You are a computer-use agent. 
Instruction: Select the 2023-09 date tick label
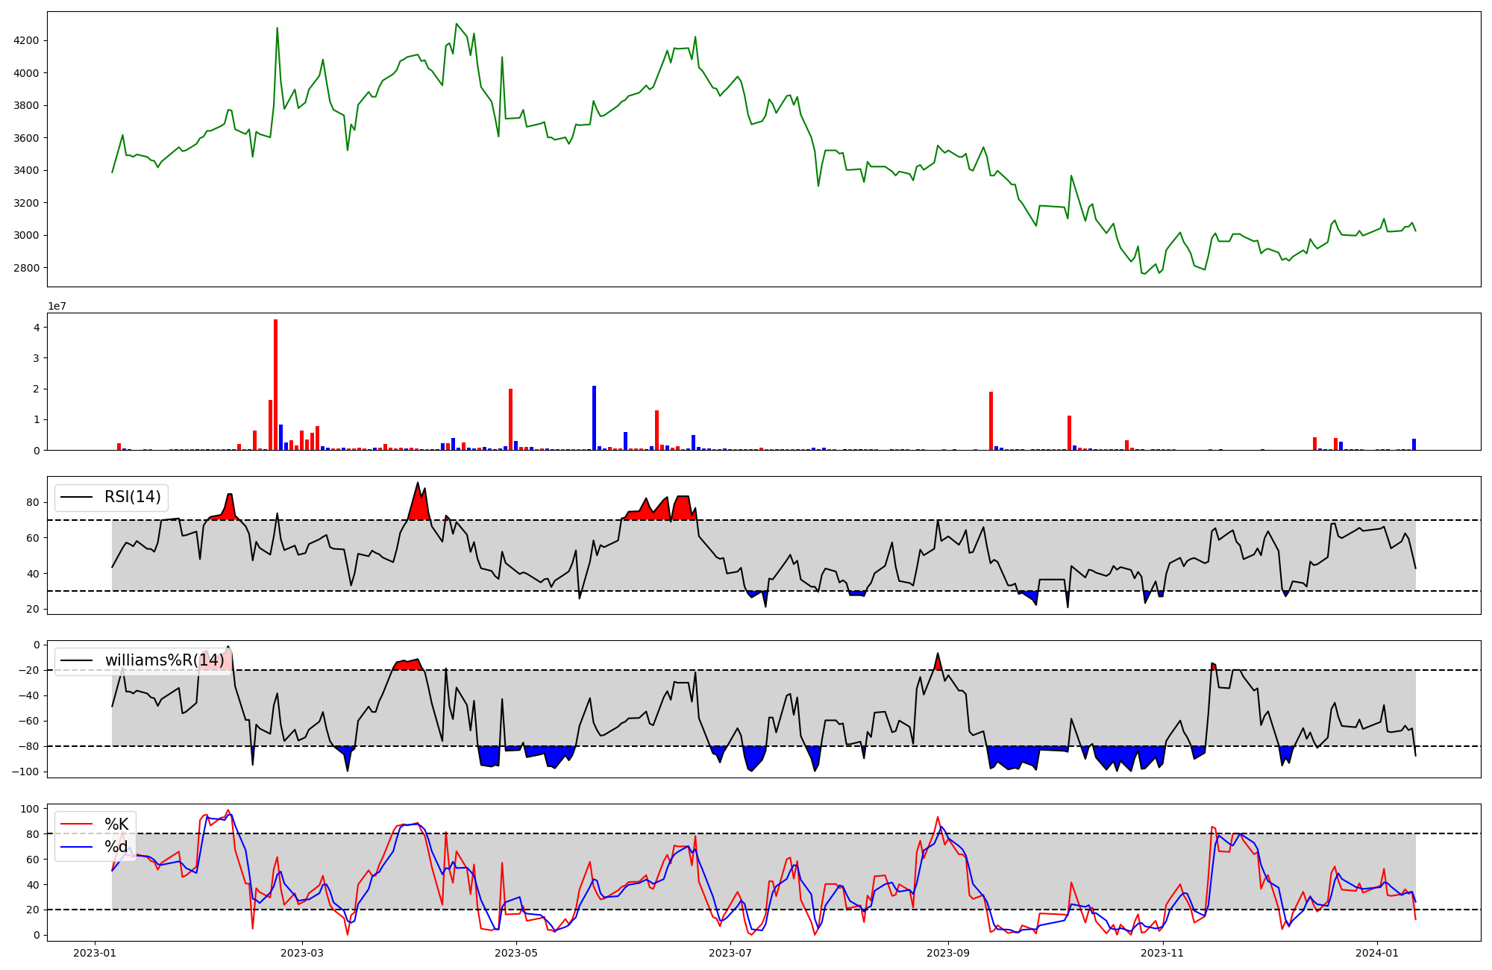[x=948, y=952]
